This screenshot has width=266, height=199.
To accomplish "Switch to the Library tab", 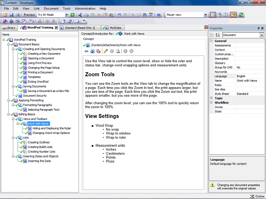I will (9, 28).
